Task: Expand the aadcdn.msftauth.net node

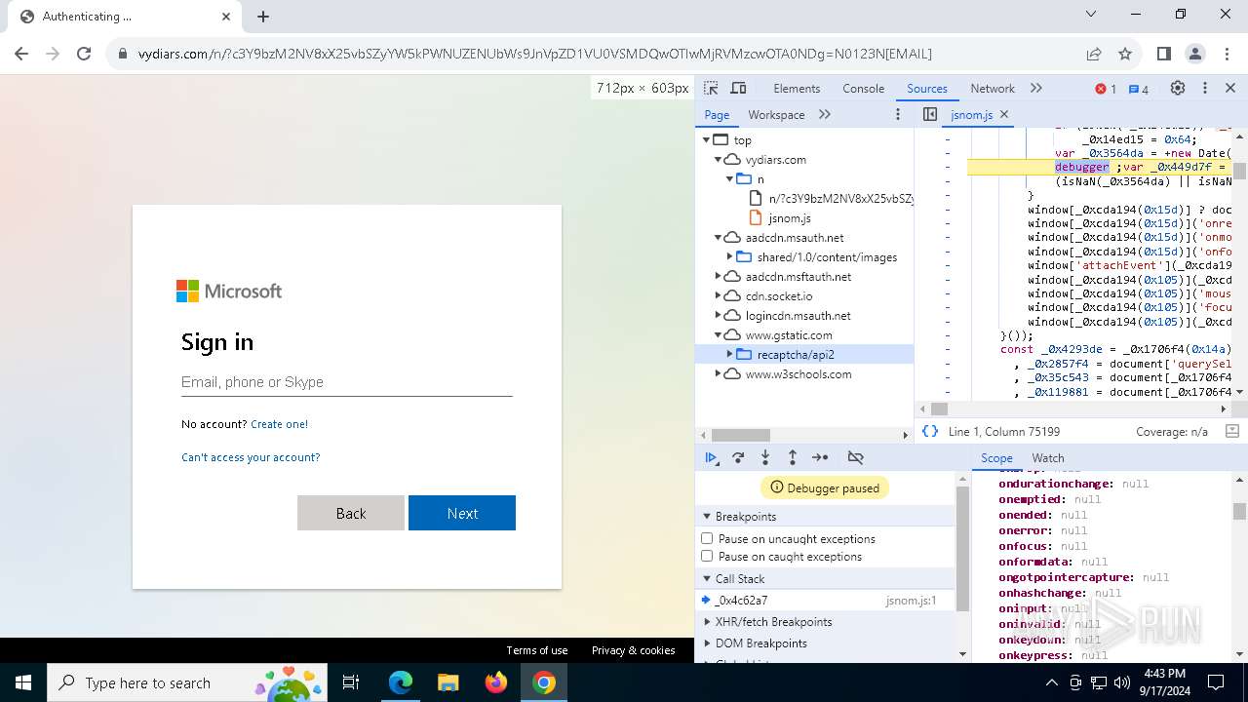Action: click(x=718, y=277)
